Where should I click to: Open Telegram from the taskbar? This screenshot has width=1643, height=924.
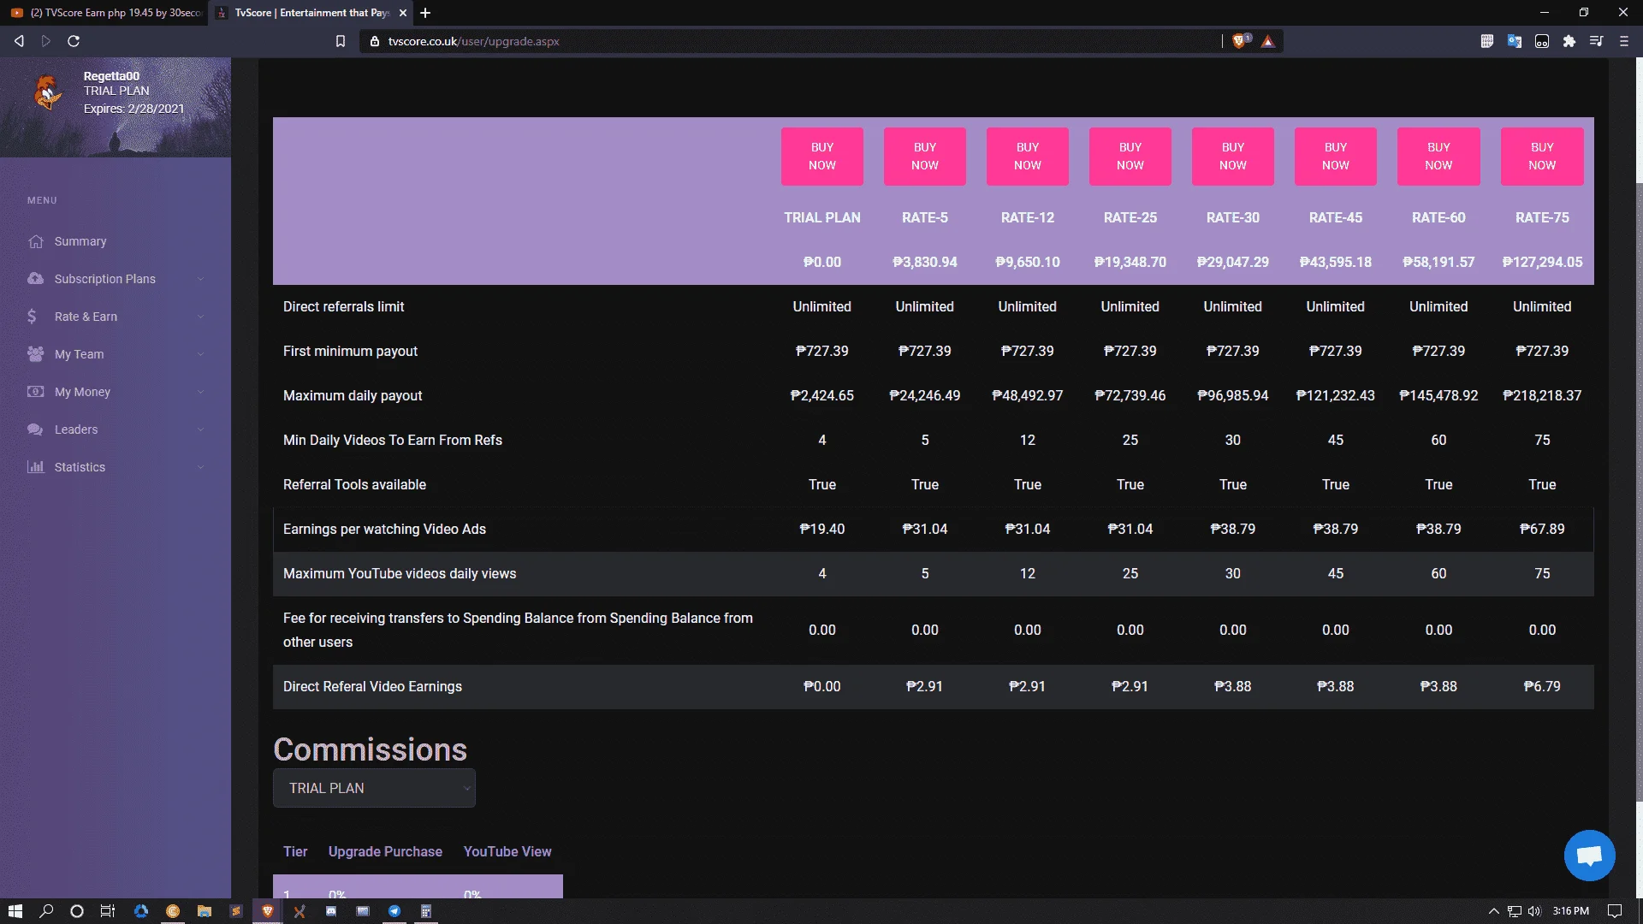coord(394,911)
